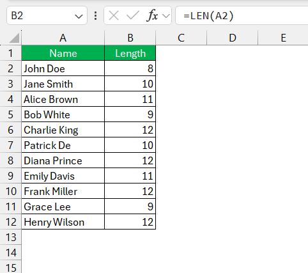Image resolution: width=308 pixels, height=273 pixels.
Task: Select row 5 header
Action: point(11,114)
